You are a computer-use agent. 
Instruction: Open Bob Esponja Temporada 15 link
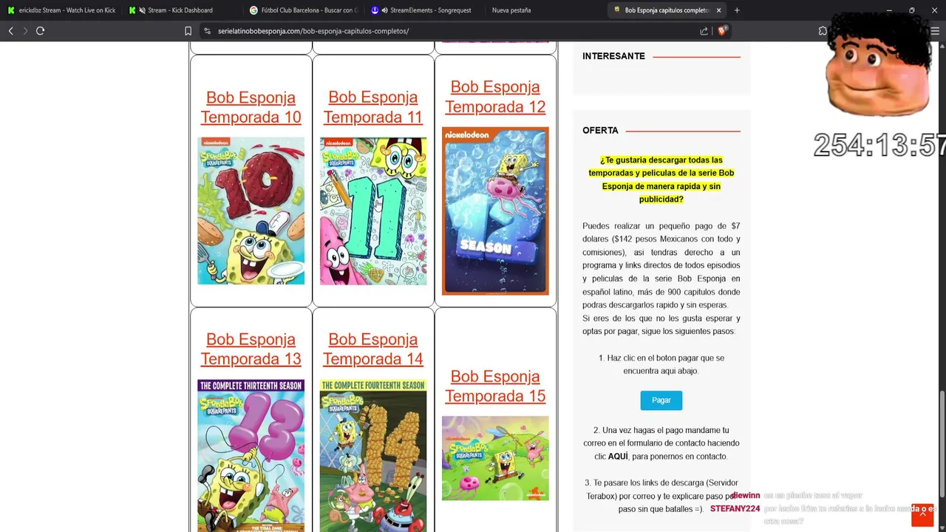(x=495, y=386)
